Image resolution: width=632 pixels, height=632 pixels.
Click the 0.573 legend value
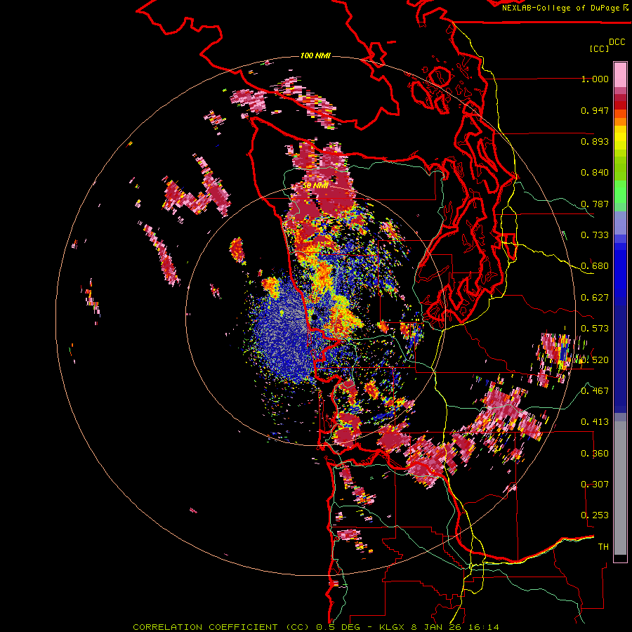[595, 329]
